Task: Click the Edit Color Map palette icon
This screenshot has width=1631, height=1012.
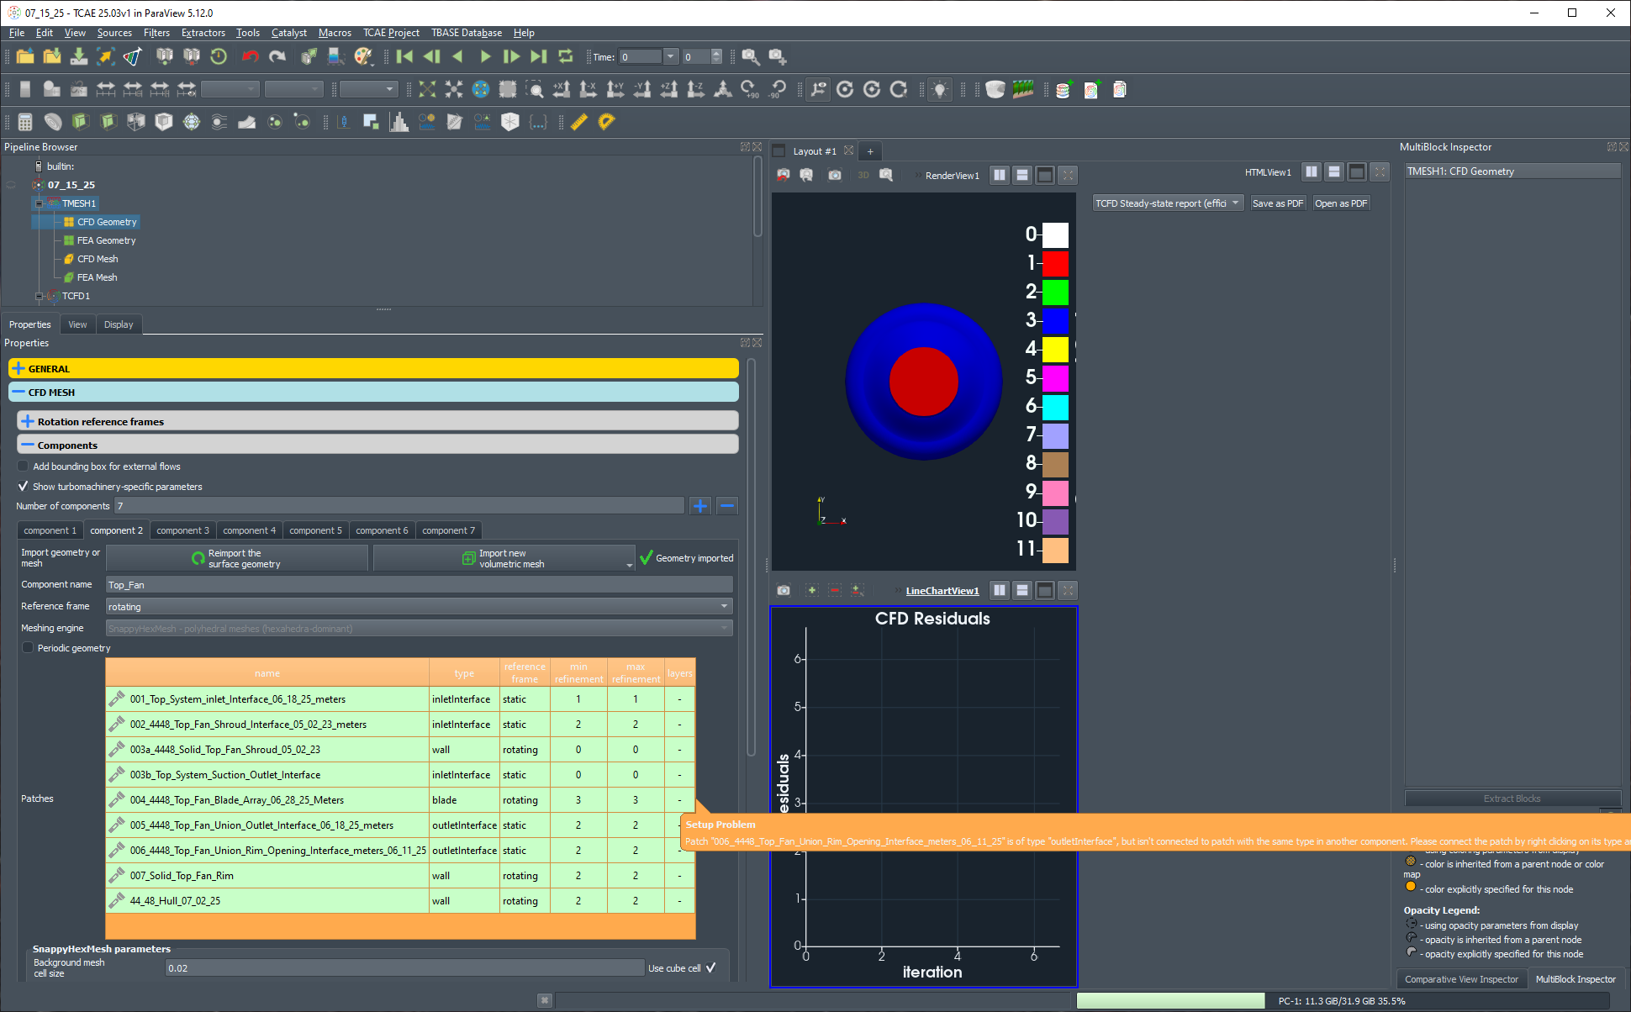Action: pyautogui.click(x=363, y=57)
